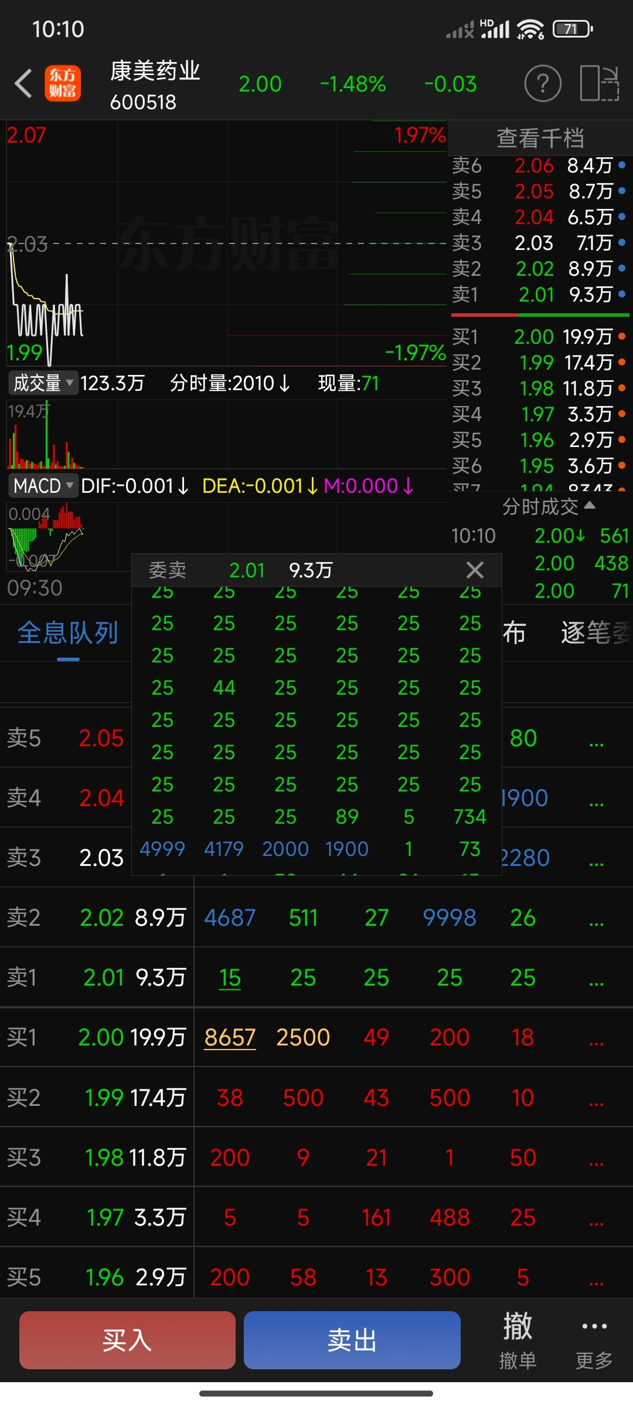This screenshot has width=633, height=1408.
Task: Select the 卖3 2.03 quote in the top order book
Action: [x=540, y=243]
